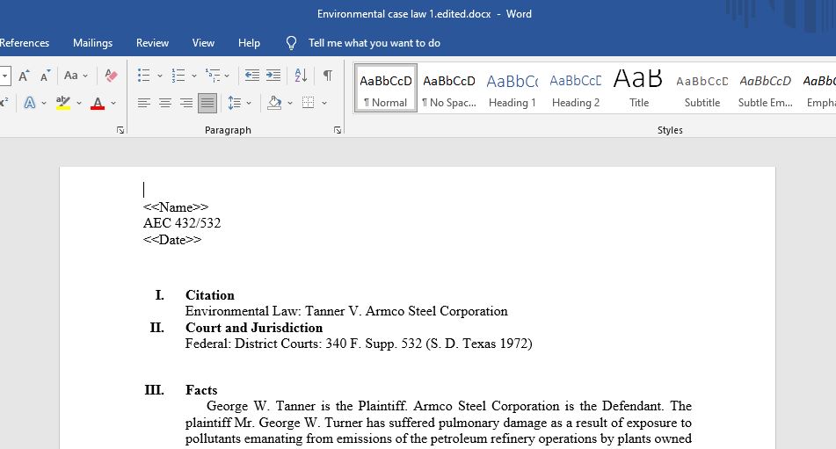Decrease paragraph indent
This screenshot has width=836, height=449.
coord(251,76)
